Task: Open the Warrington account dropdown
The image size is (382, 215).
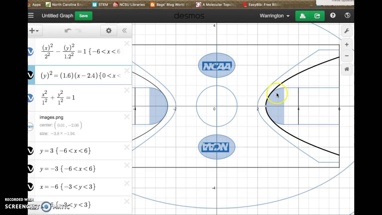Action: (275, 16)
